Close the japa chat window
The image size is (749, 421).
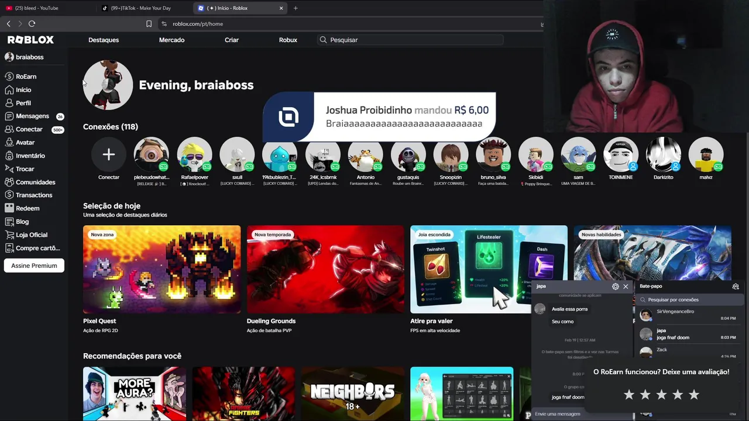pos(626,287)
